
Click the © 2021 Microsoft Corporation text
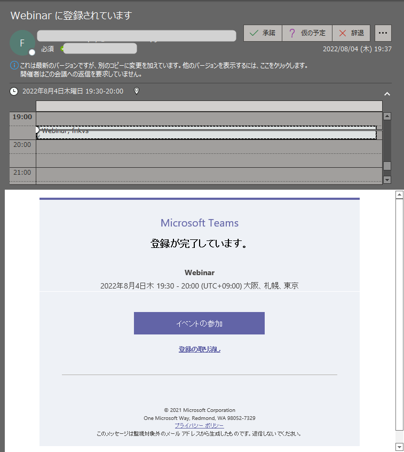(200, 410)
